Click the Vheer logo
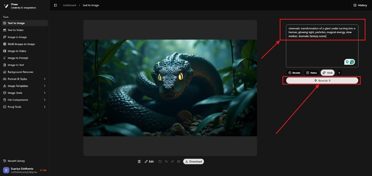Screen dimensions: 372x176 [6, 6]
